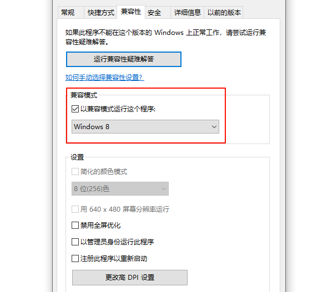Enable the 禁用全屏优化 checkbox
Image resolution: width=333 pixels, height=292 pixels.
click(x=75, y=226)
